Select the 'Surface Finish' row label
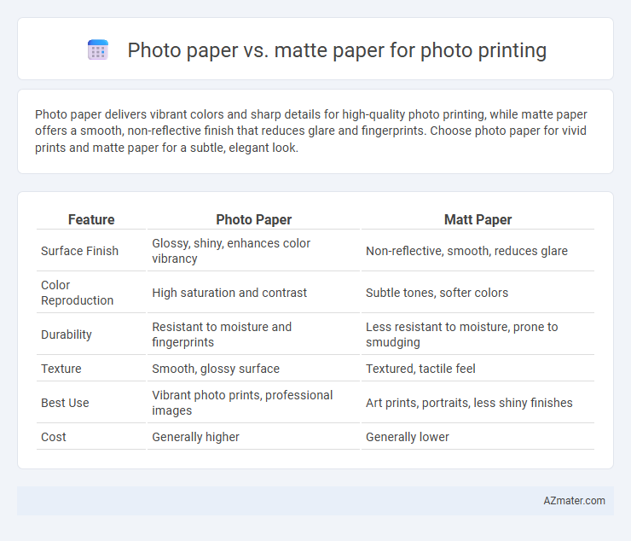Image resolution: width=631 pixels, height=541 pixels. pos(79,251)
